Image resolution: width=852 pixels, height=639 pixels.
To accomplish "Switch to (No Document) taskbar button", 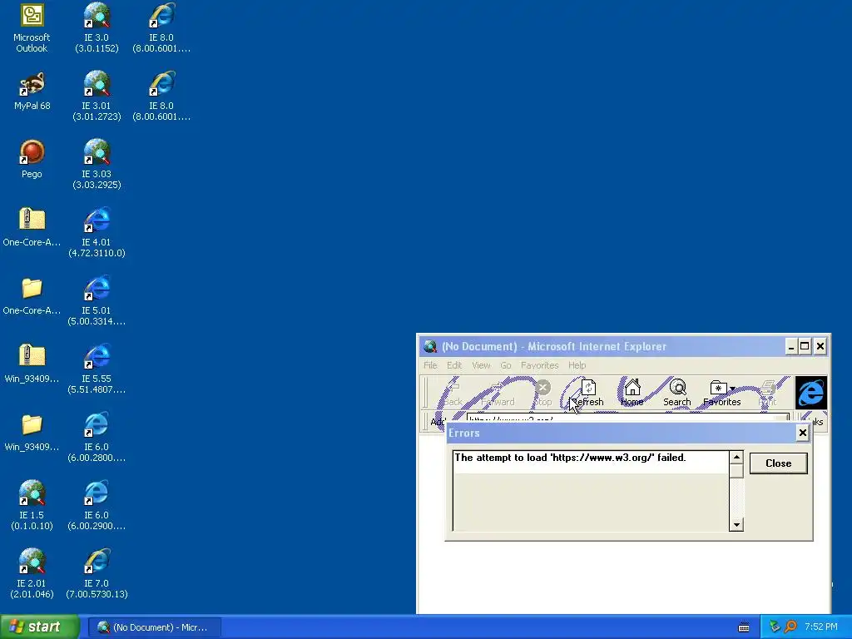I will tap(154, 627).
